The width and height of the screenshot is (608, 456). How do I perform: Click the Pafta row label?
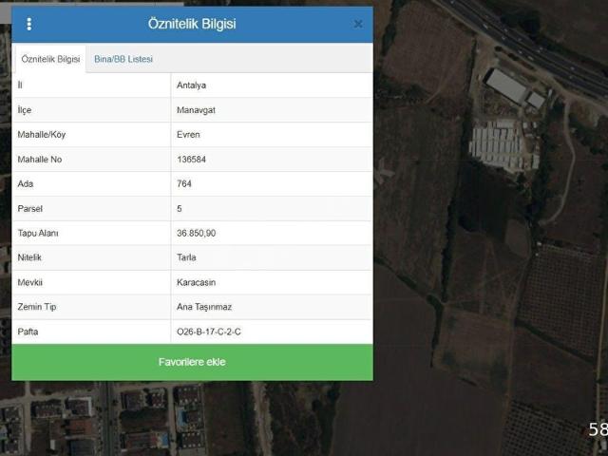pyautogui.click(x=28, y=332)
